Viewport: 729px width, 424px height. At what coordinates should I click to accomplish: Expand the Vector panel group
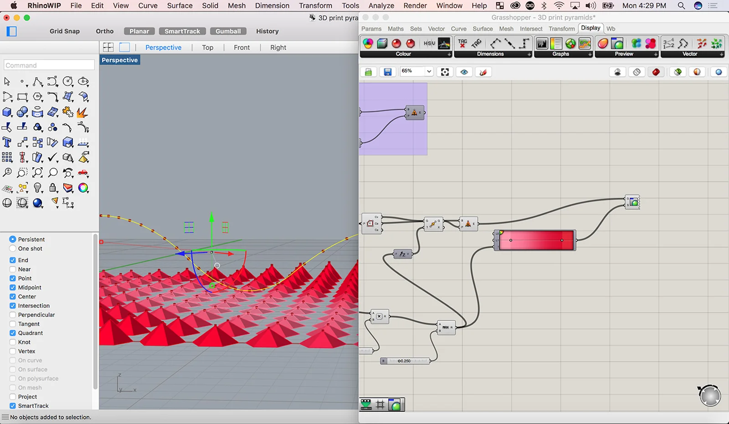(x=722, y=54)
